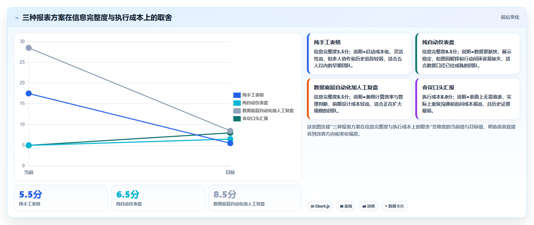This screenshot has height=225, width=534.
Task: Select the blue endpoint at 目标 5.5
Action: pyautogui.click(x=230, y=143)
